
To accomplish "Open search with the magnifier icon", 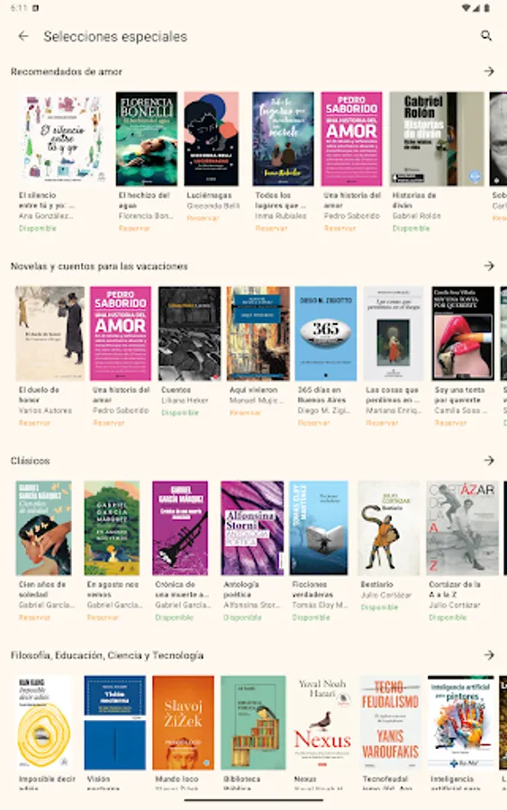I will (485, 36).
